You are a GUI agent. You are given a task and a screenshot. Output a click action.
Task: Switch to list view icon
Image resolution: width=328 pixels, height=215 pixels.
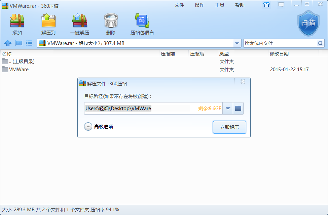pyautogui.click(x=29, y=43)
